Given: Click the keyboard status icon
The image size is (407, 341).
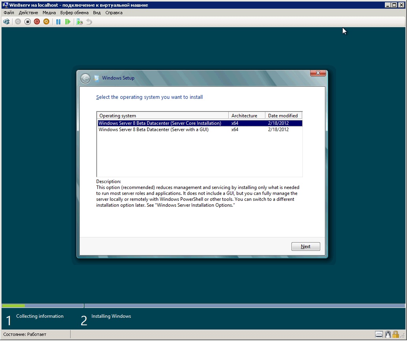Looking at the screenshot, I should coord(379,334).
